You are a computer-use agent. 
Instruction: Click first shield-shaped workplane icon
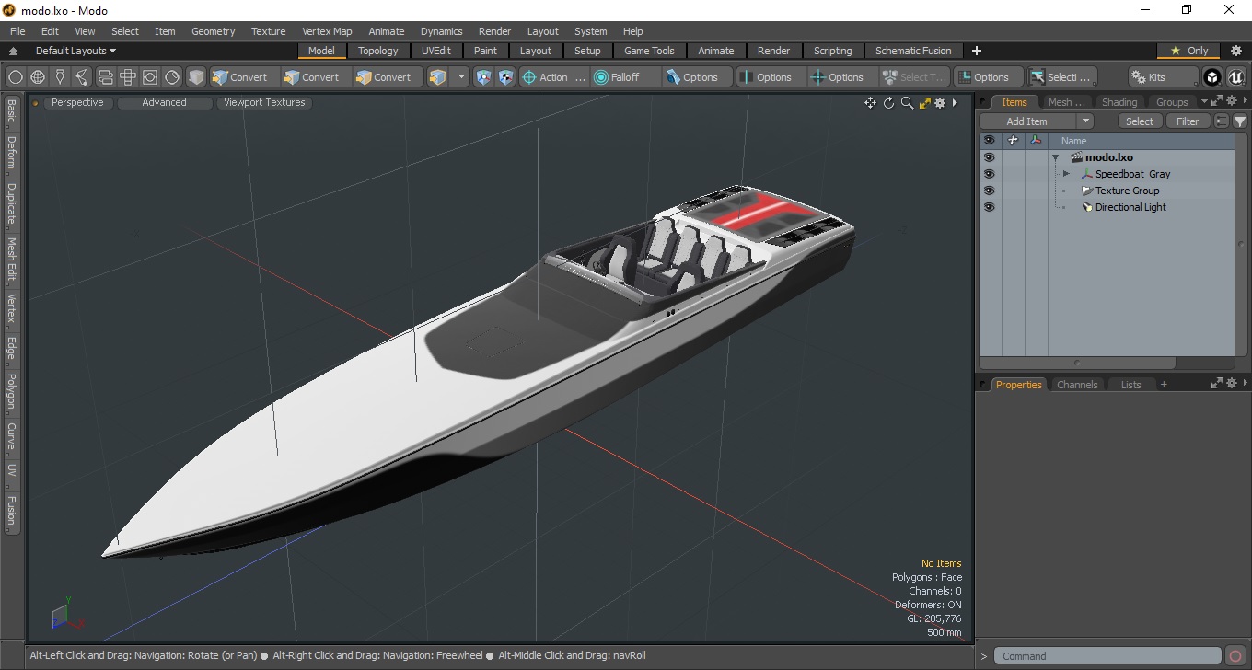(483, 77)
